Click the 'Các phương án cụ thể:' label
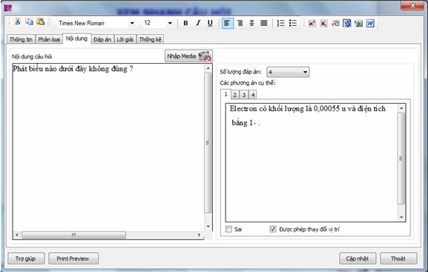 248,83
